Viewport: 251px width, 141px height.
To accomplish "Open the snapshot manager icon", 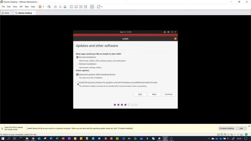I will pos(65,7).
